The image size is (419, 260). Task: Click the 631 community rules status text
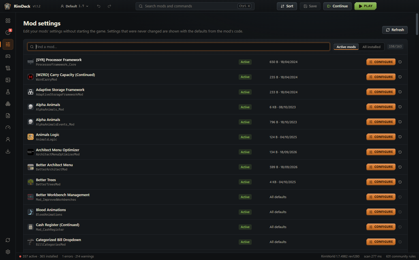coord(401,256)
